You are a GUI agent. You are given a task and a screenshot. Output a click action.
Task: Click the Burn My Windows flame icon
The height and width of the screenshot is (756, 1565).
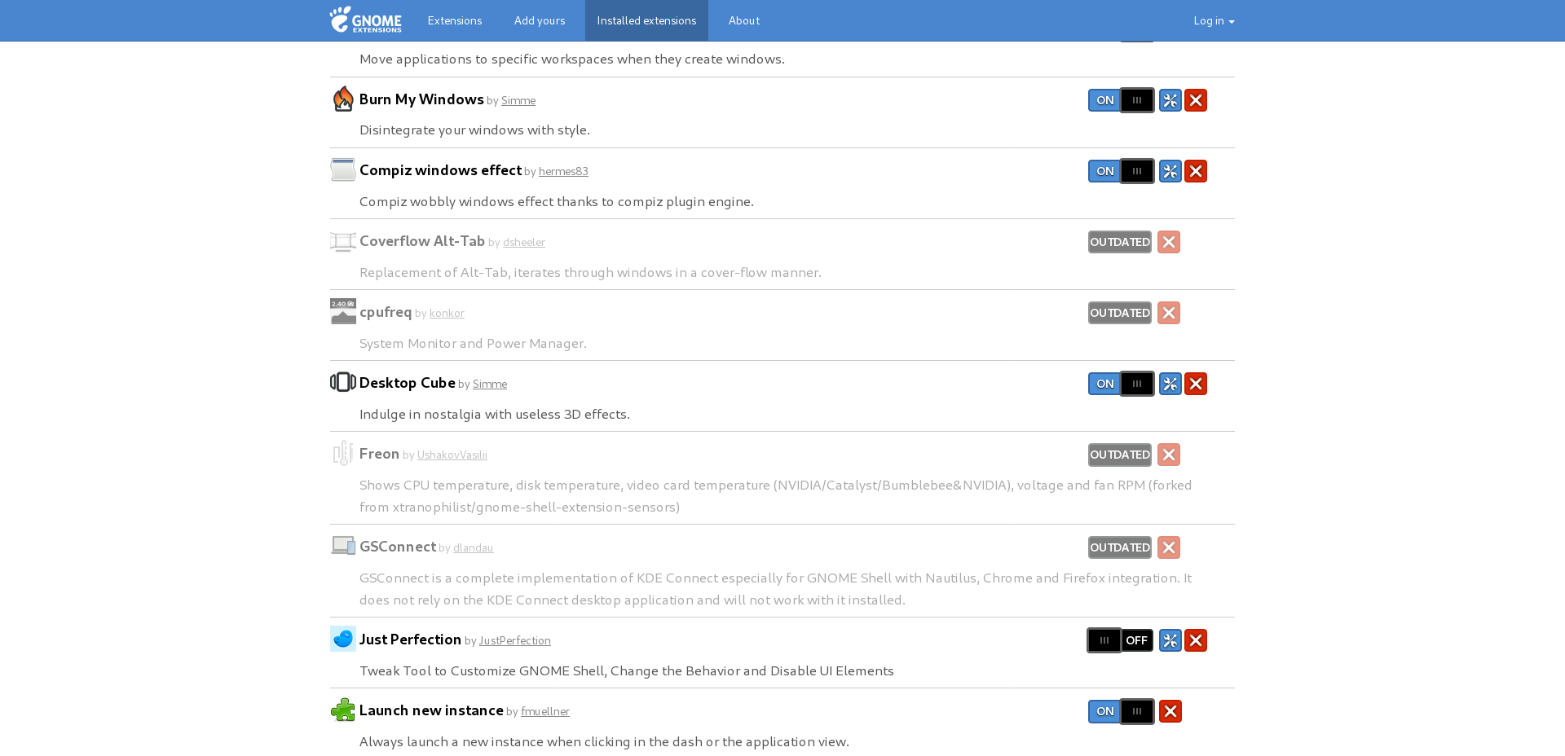click(342, 99)
